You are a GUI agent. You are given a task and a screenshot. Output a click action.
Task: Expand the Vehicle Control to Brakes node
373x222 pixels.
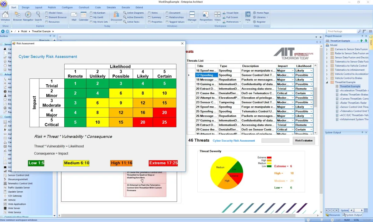327,78
